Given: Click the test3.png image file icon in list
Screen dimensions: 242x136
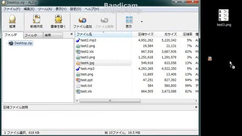Looking at the screenshot, I should (x=78, y=57).
